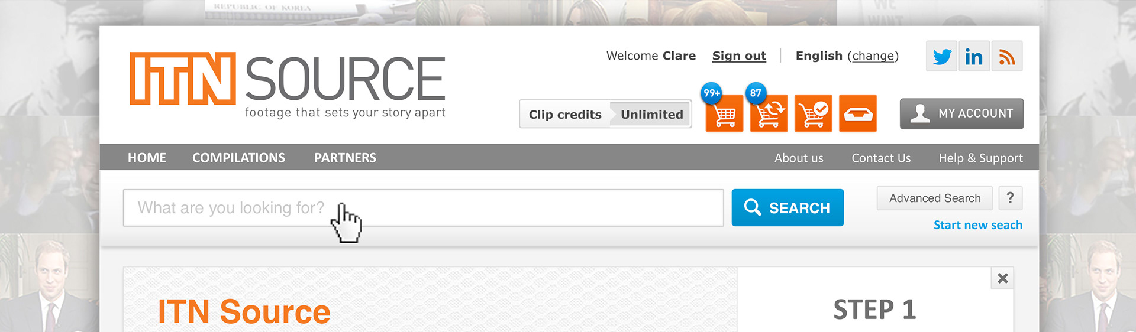
Task: Open shopping cart with 99+ badge
Action: click(724, 113)
